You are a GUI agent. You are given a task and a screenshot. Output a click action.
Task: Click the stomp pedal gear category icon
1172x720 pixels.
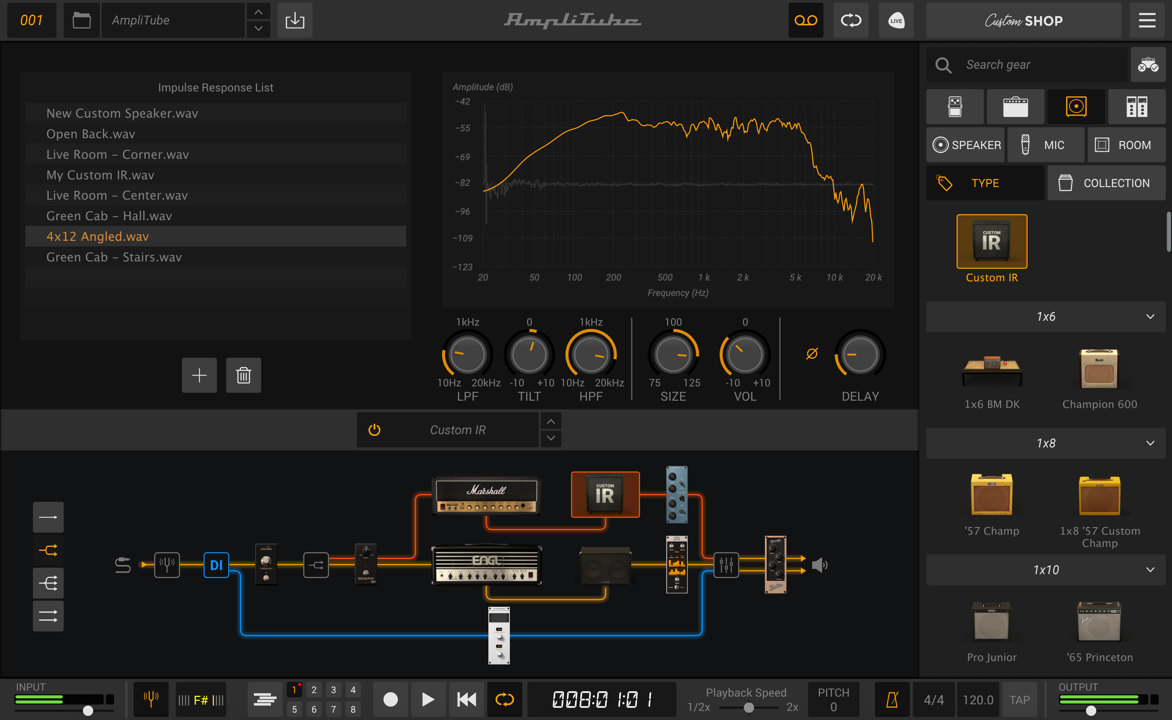955,106
